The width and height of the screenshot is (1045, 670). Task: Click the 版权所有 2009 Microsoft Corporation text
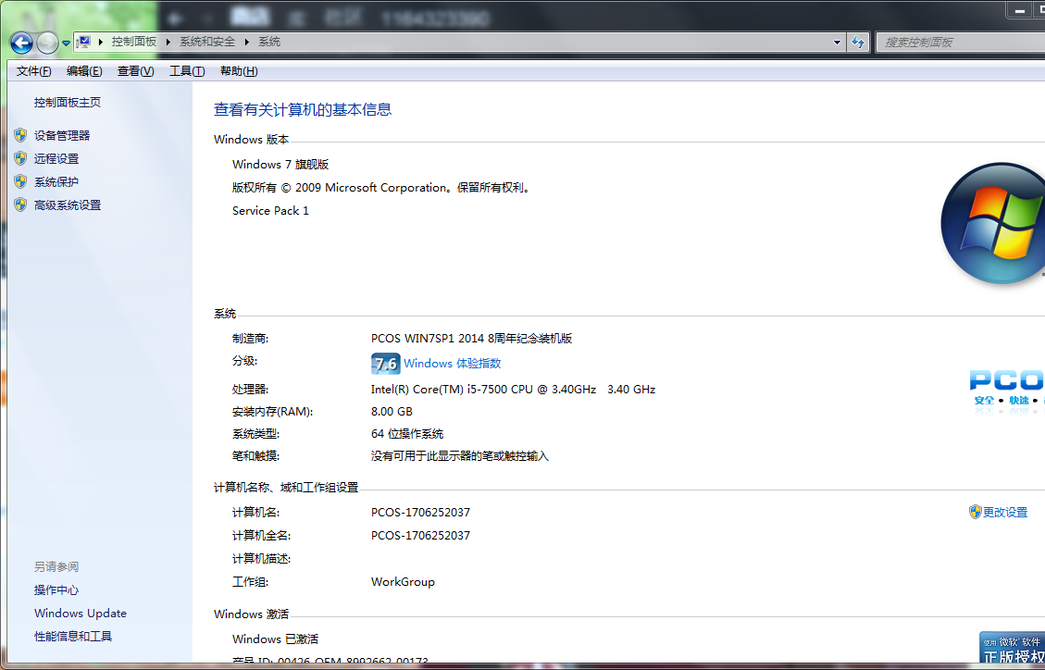[381, 188]
